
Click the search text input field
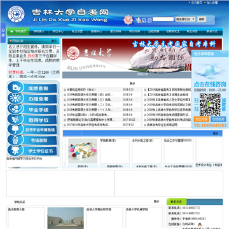(163, 19)
